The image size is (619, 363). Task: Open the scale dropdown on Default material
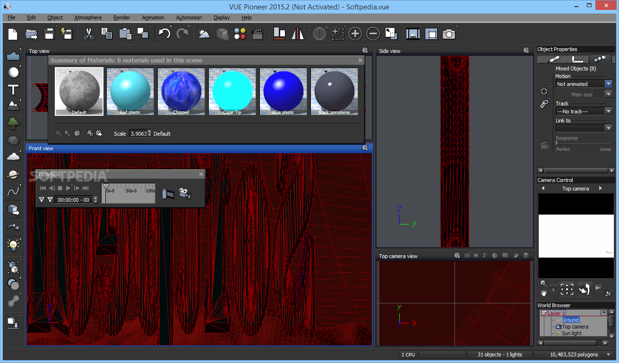click(x=70, y=72)
